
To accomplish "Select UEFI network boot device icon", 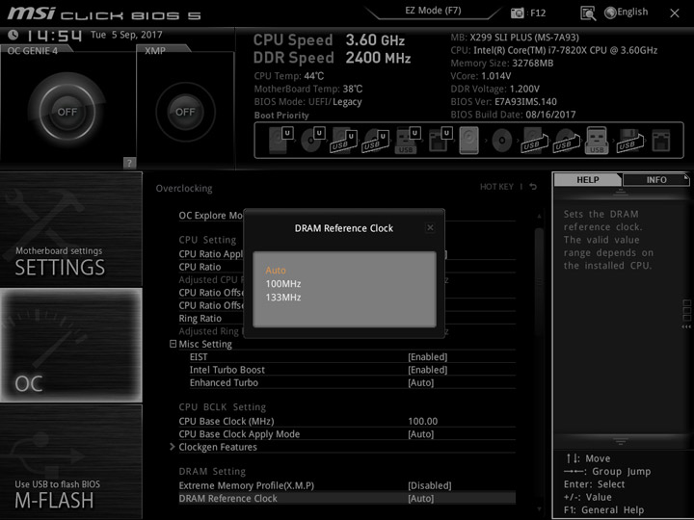I will click(x=440, y=140).
